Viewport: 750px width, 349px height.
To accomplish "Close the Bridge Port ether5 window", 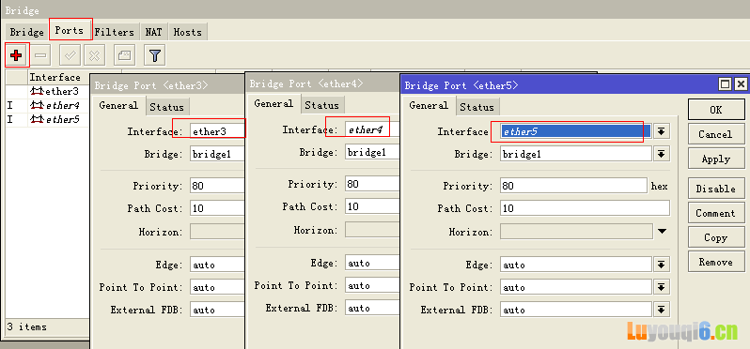I will 740,84.
